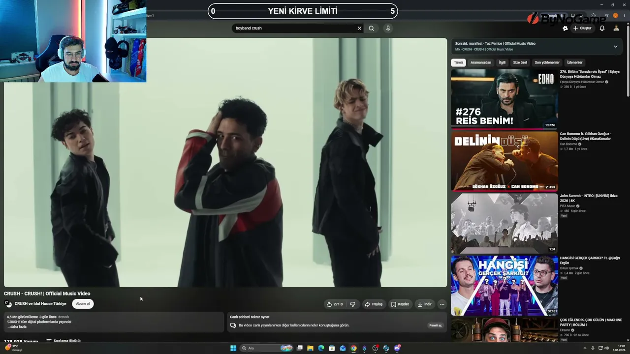Click the Paylaş share button
This screenshot has width=630, height=354.
click(x=374, y=304)
